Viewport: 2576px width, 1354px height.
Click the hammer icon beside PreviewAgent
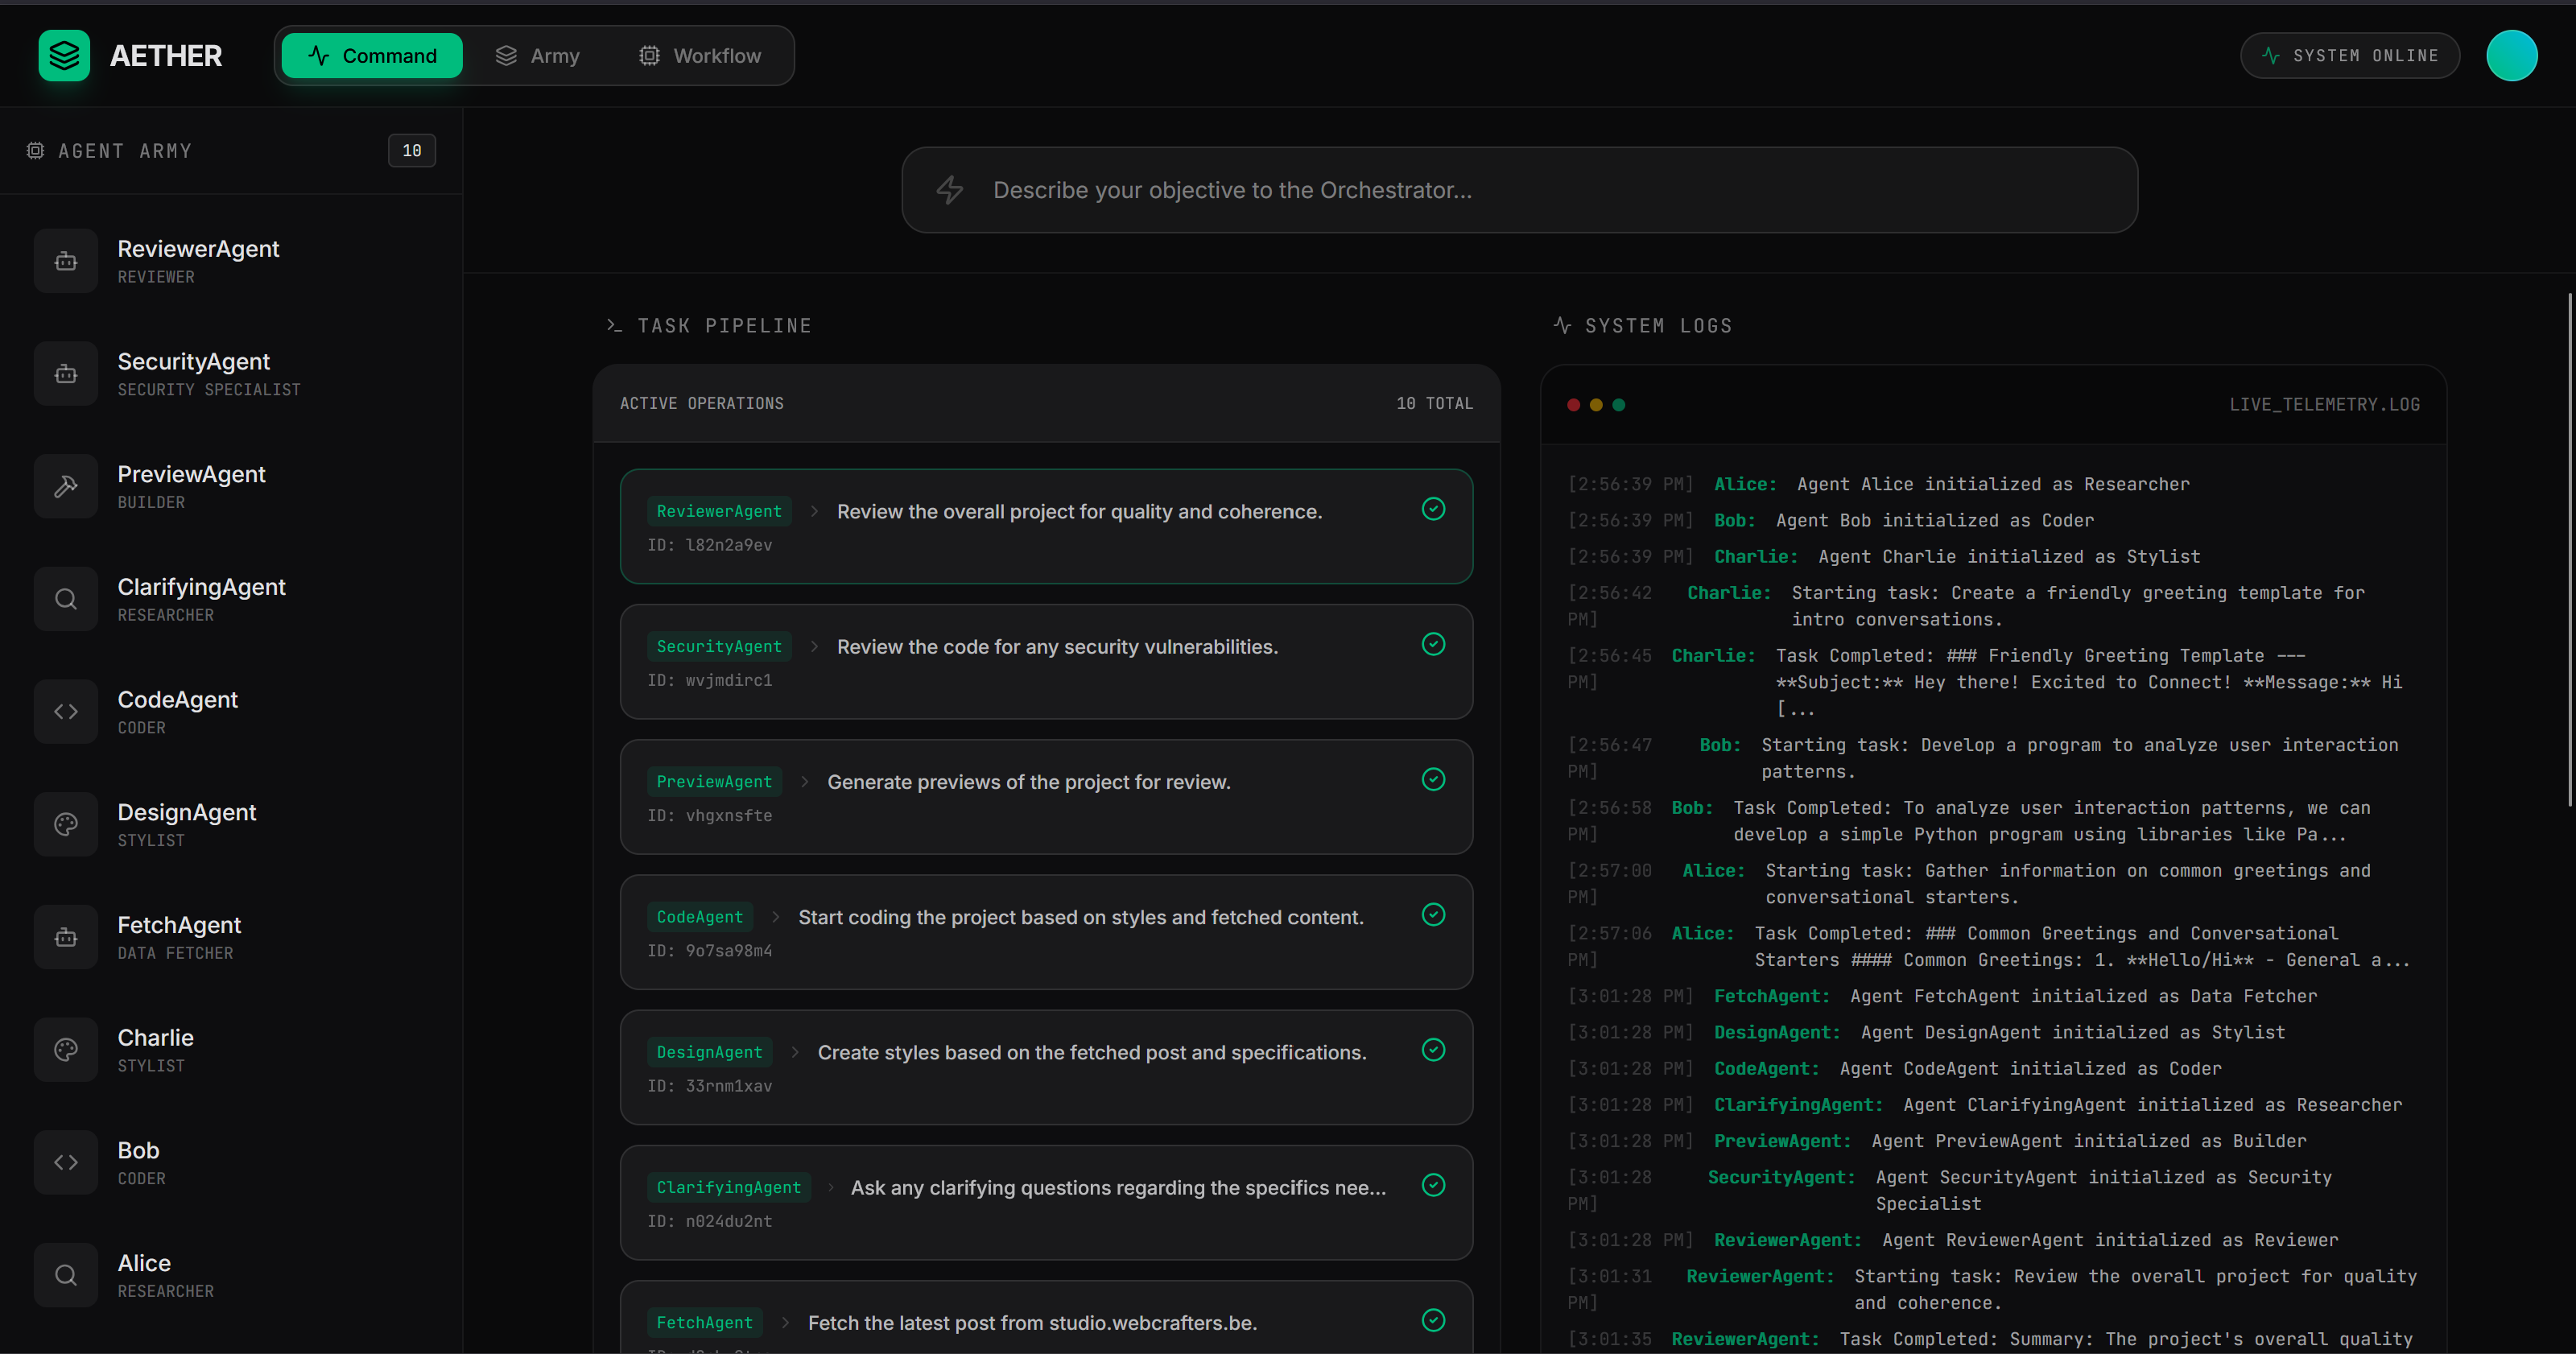[66, 486]
